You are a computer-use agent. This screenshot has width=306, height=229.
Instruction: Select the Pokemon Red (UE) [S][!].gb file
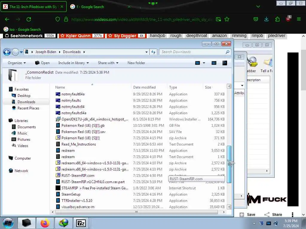coord(83,126)
